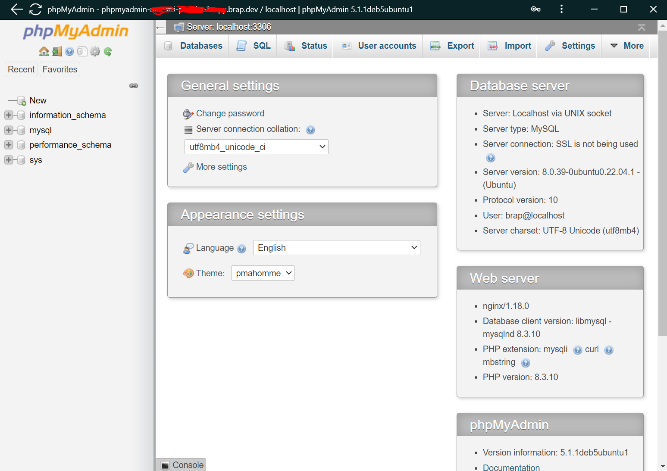This screenshot has width=667, height=471.
Task: Open the Language dropdown showing English
Action: pyautogui.click(x=336, y=248)
